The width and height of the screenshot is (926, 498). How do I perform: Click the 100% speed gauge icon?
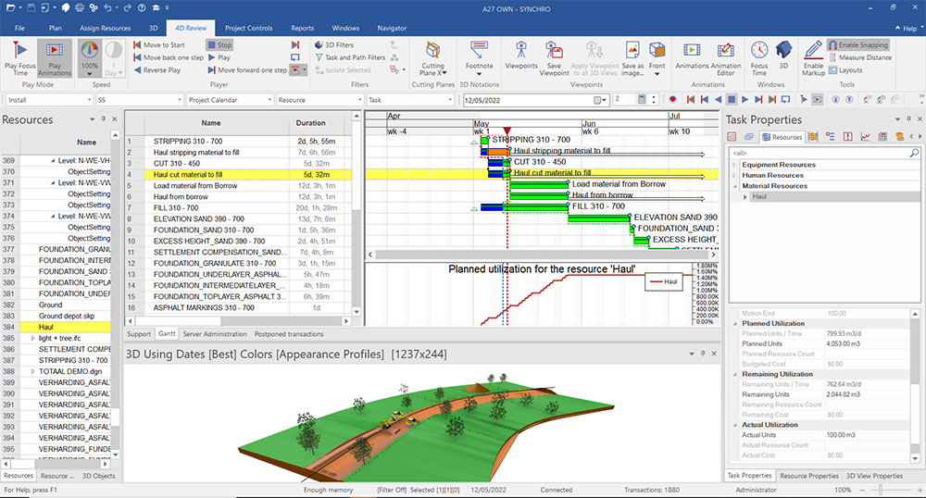click(90, 57)
